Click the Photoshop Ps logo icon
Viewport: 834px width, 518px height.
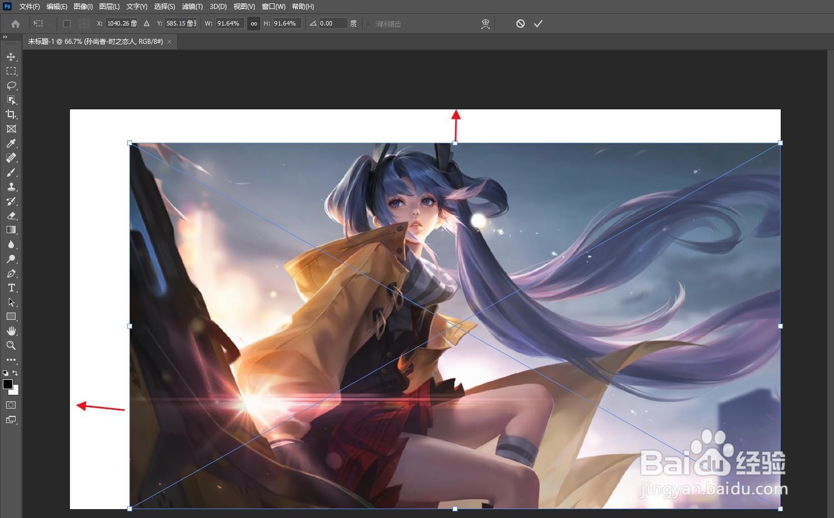7,6
